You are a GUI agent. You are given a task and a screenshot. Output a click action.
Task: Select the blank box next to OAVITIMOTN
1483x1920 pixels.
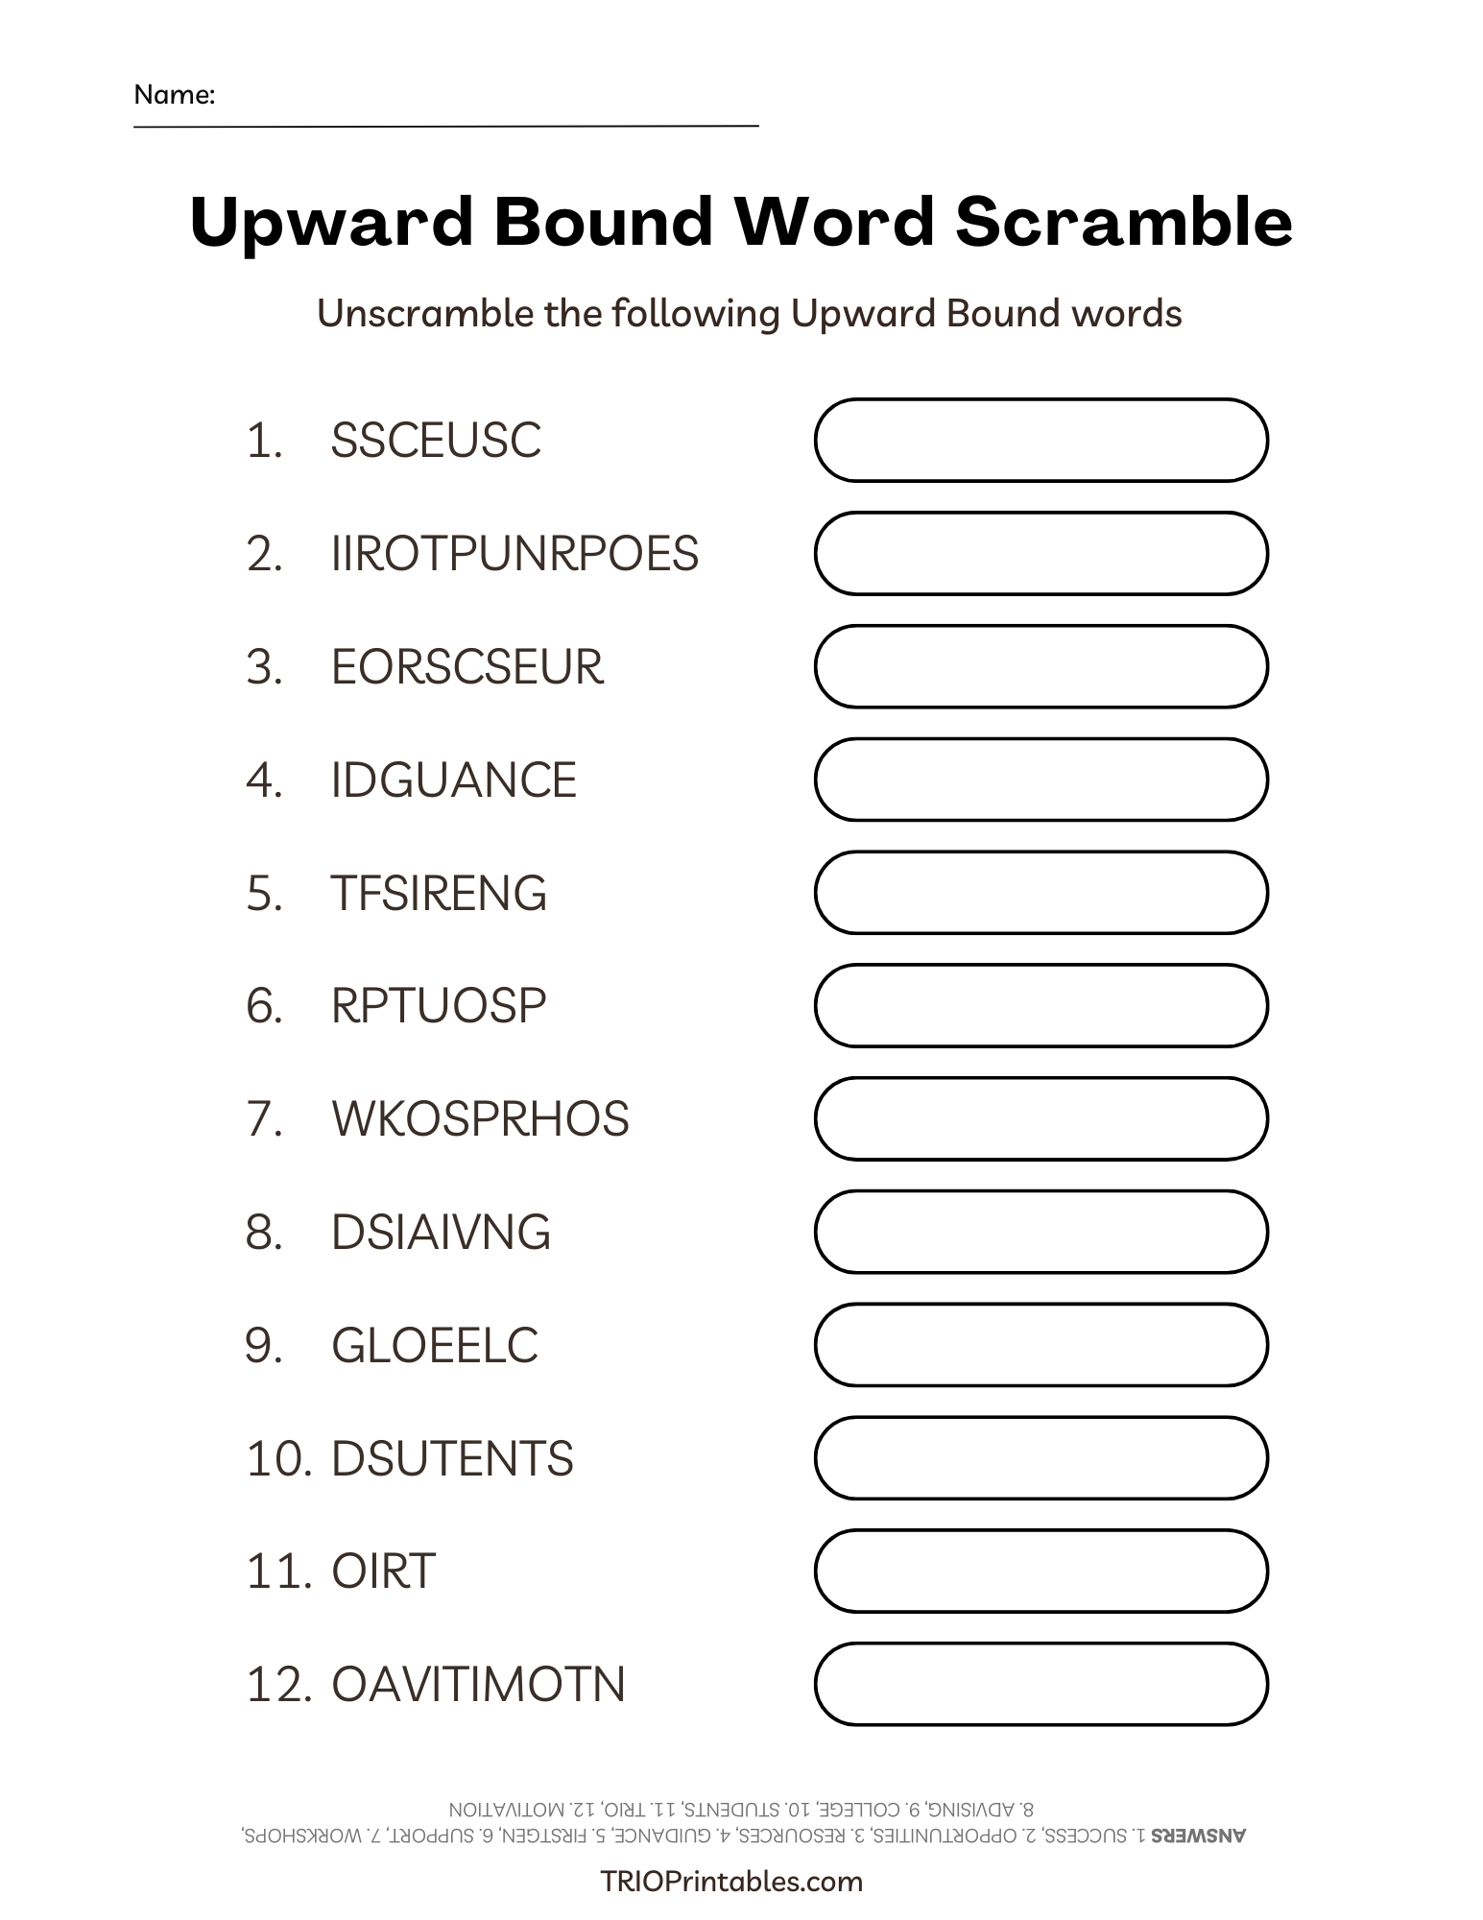(1040, 1684)
